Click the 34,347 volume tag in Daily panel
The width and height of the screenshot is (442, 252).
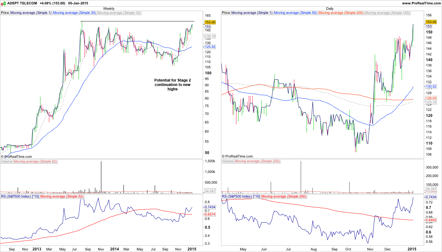click(431, 189)
